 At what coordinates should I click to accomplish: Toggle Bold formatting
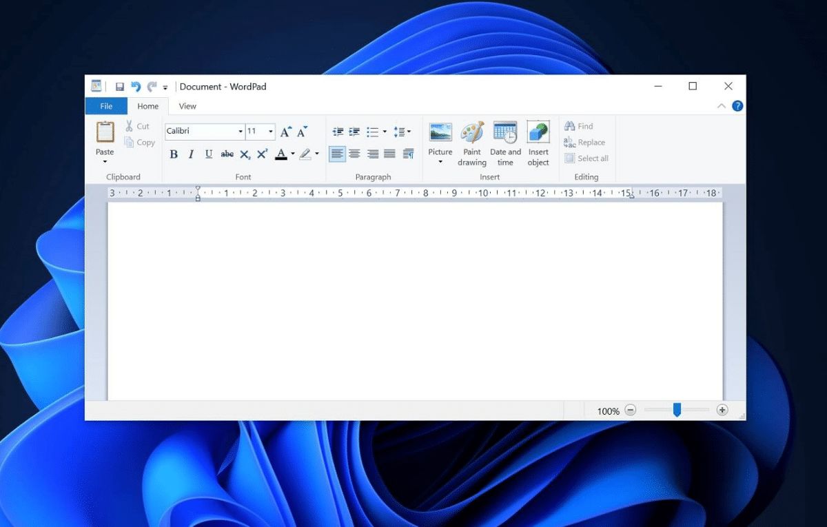tap(174, 154)
